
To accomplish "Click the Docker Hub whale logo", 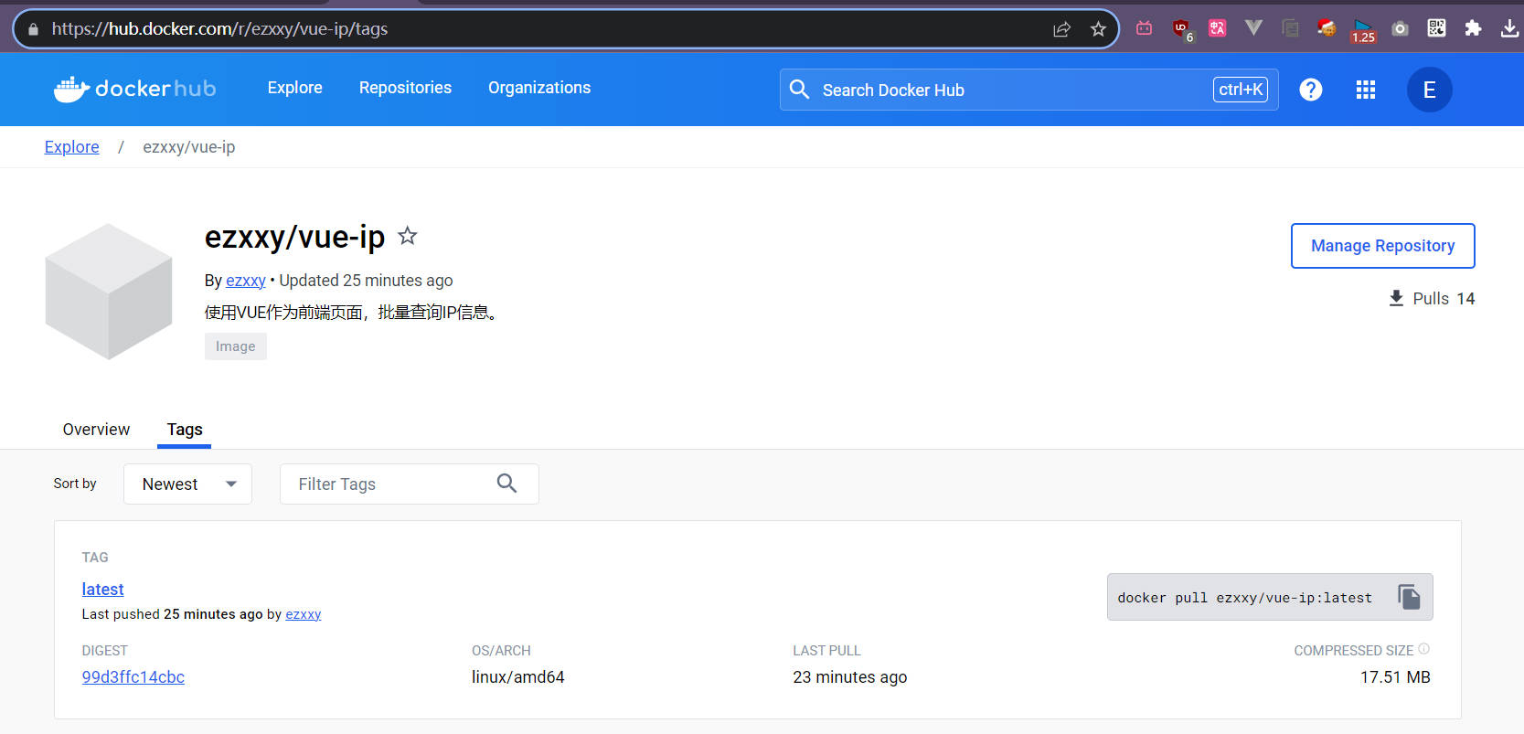I will point(134,89).
